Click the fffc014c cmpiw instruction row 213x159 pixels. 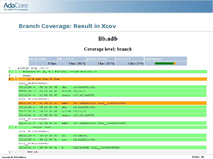[112, 115]
